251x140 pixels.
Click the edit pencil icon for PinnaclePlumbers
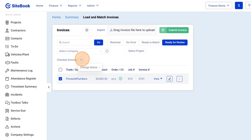tap(169, 79)
